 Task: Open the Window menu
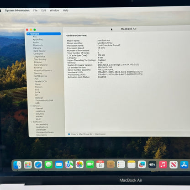point(54,11)
